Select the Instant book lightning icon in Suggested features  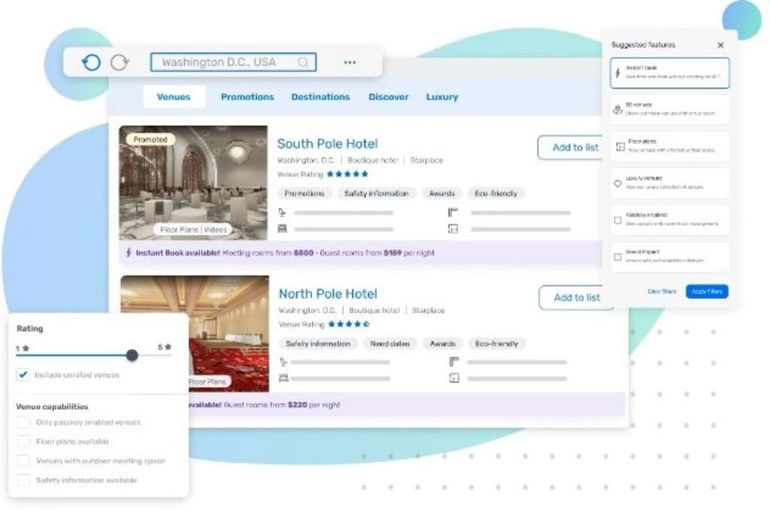(x=618, y=73)
